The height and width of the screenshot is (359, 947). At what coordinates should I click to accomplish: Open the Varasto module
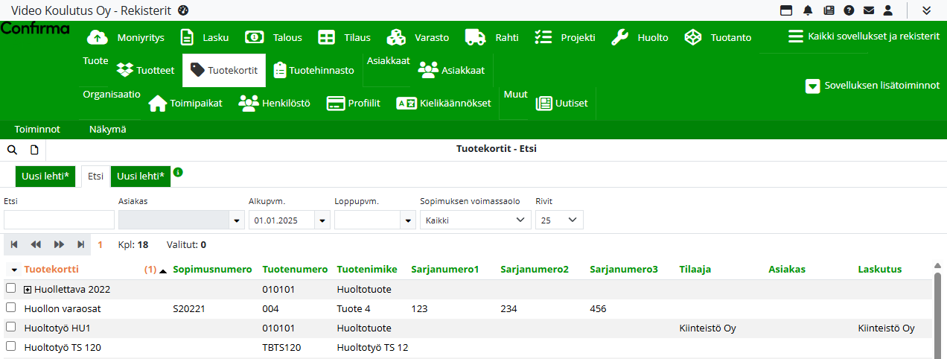tap(418, 37)
